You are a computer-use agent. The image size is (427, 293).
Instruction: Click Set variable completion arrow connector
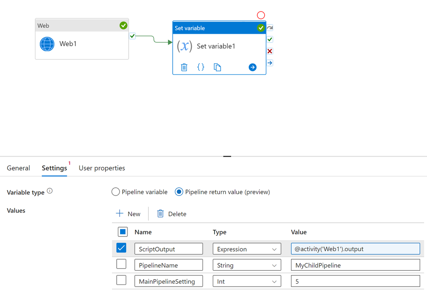coord(270,63)
